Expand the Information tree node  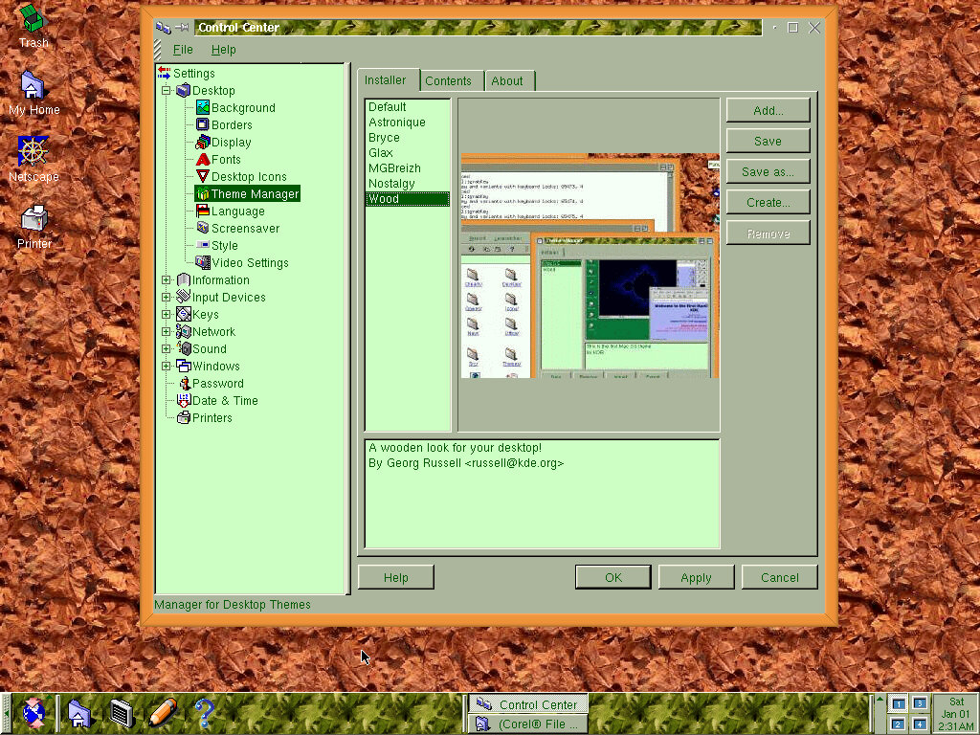tap(167, 280)
